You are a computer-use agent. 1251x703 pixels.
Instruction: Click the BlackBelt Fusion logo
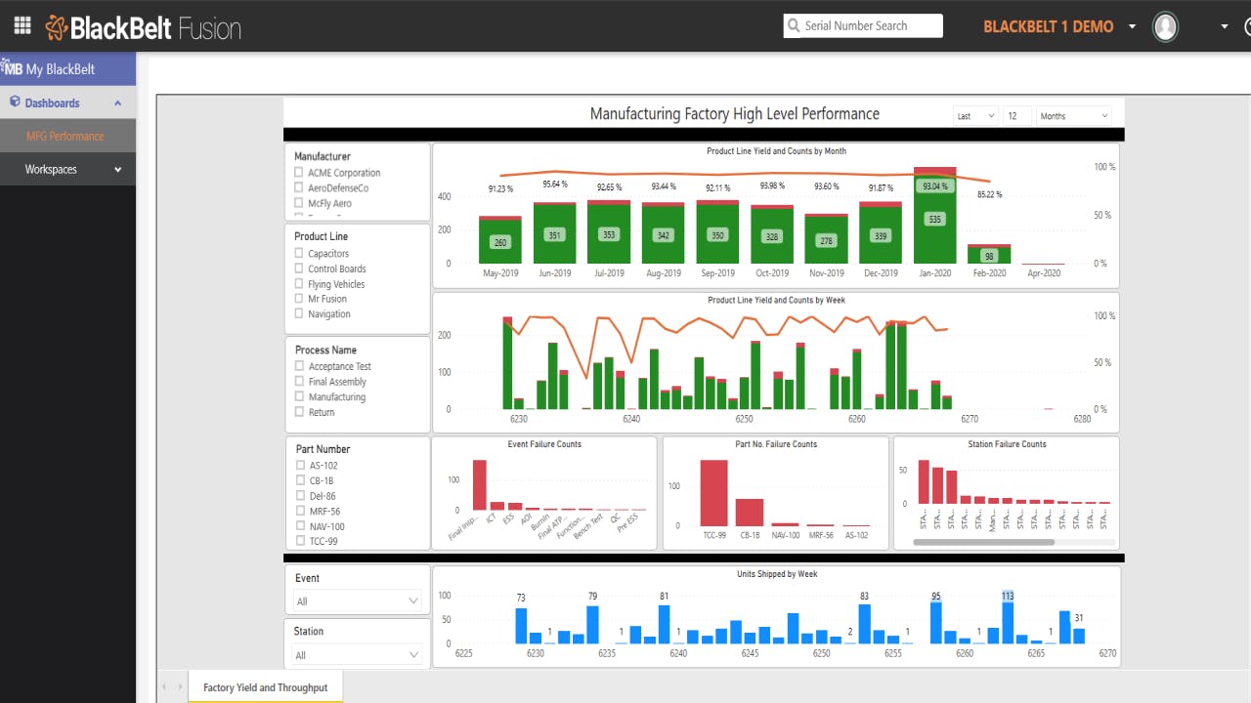[x=144, y=27]
